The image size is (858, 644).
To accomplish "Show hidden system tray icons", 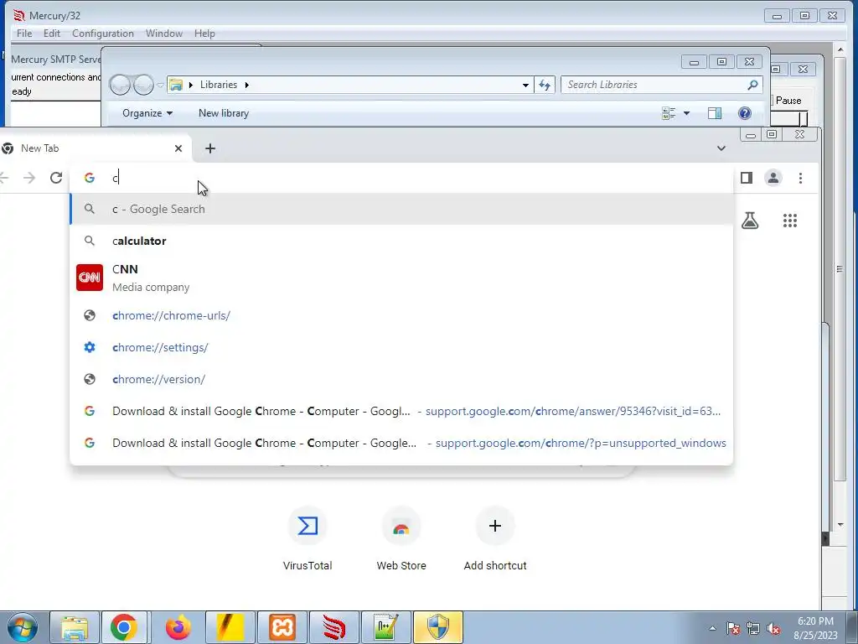I will pyautogui.click(x=712, y=629).
